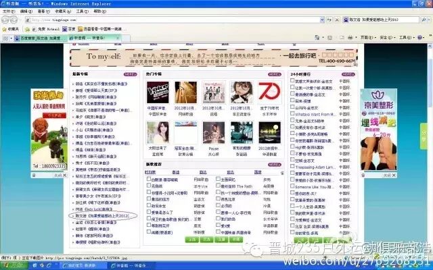
Task: Click the search magnifier icon
Action: 424,20
